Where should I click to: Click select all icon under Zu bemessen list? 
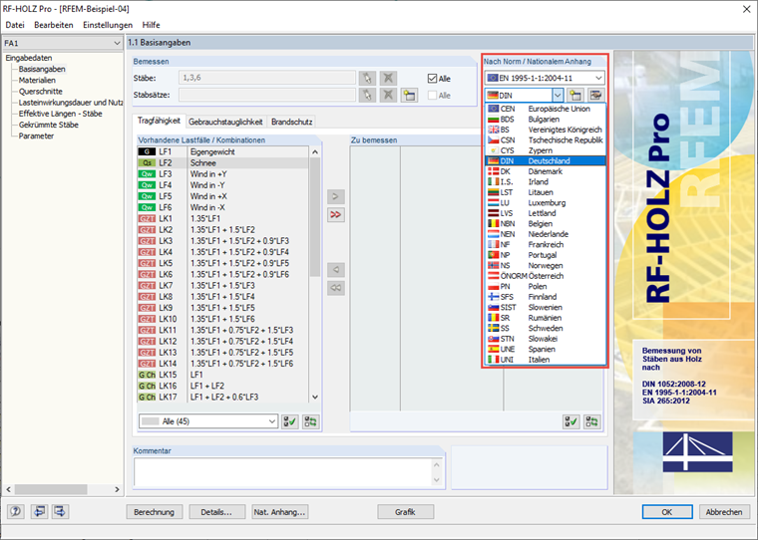coord(571,421)
